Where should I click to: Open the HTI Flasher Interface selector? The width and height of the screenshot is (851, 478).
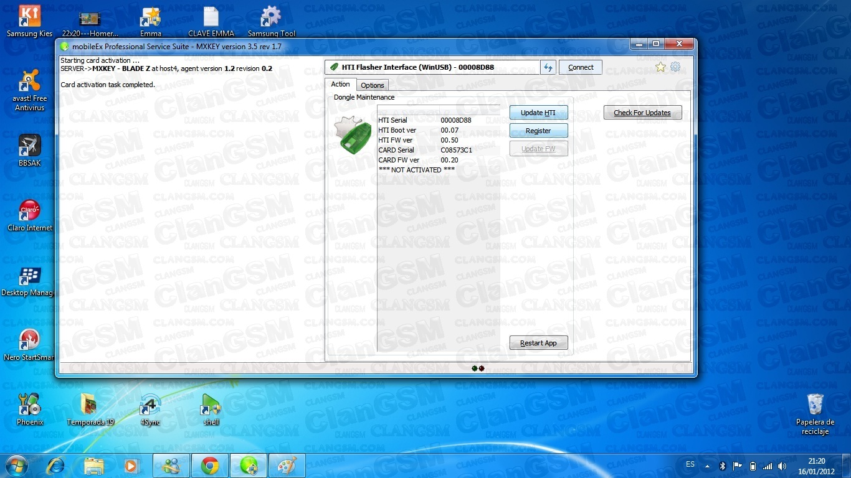(431, 67)
